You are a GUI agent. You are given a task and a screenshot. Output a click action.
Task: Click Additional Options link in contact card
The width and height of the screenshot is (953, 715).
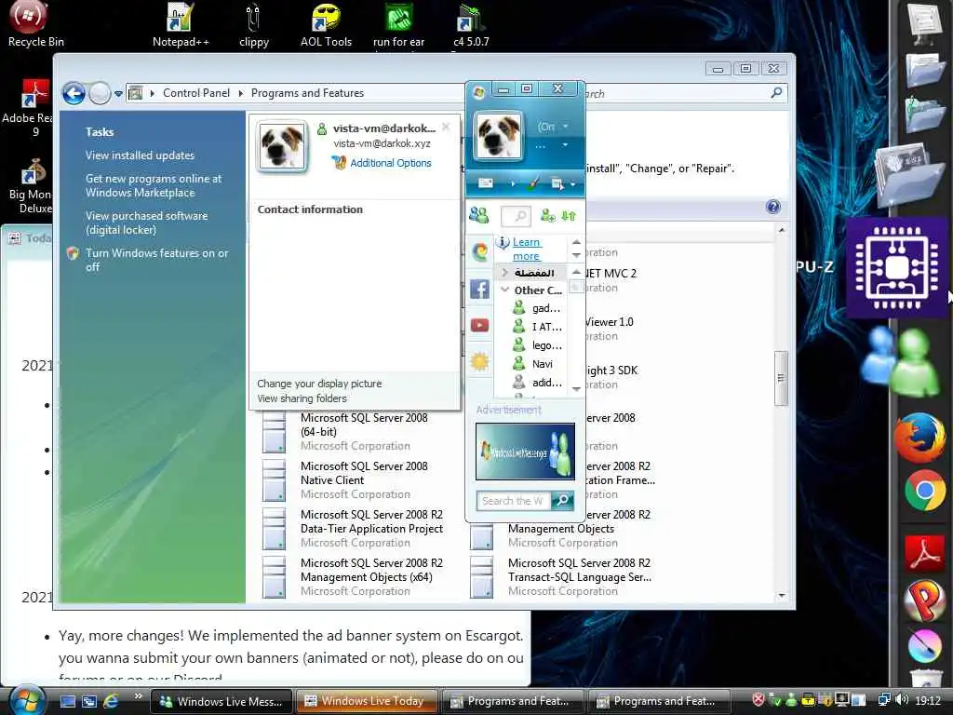click(x=391, y=163)
